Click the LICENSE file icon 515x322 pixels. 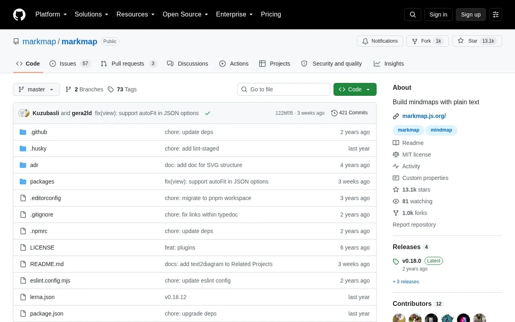(23, 248)
